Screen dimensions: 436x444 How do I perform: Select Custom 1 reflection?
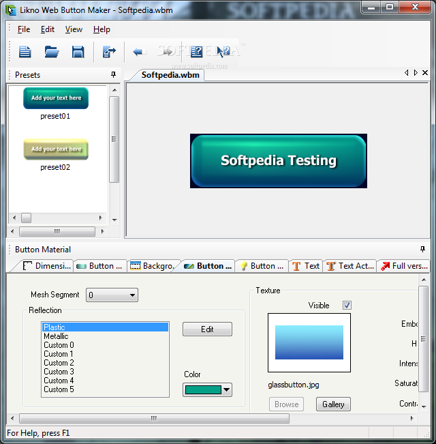(x=105, y=354)
